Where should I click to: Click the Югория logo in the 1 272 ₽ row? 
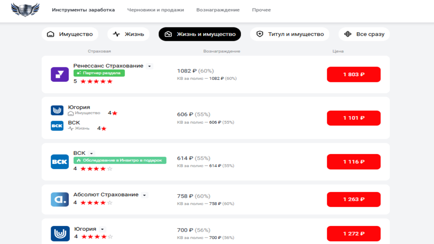click(60, 234)
